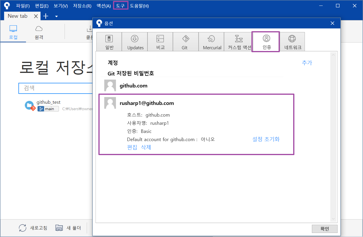Click the options dialog scrollbar down arrow
Viewport: 363px width, 237px height.
click(x=334, y=219)
